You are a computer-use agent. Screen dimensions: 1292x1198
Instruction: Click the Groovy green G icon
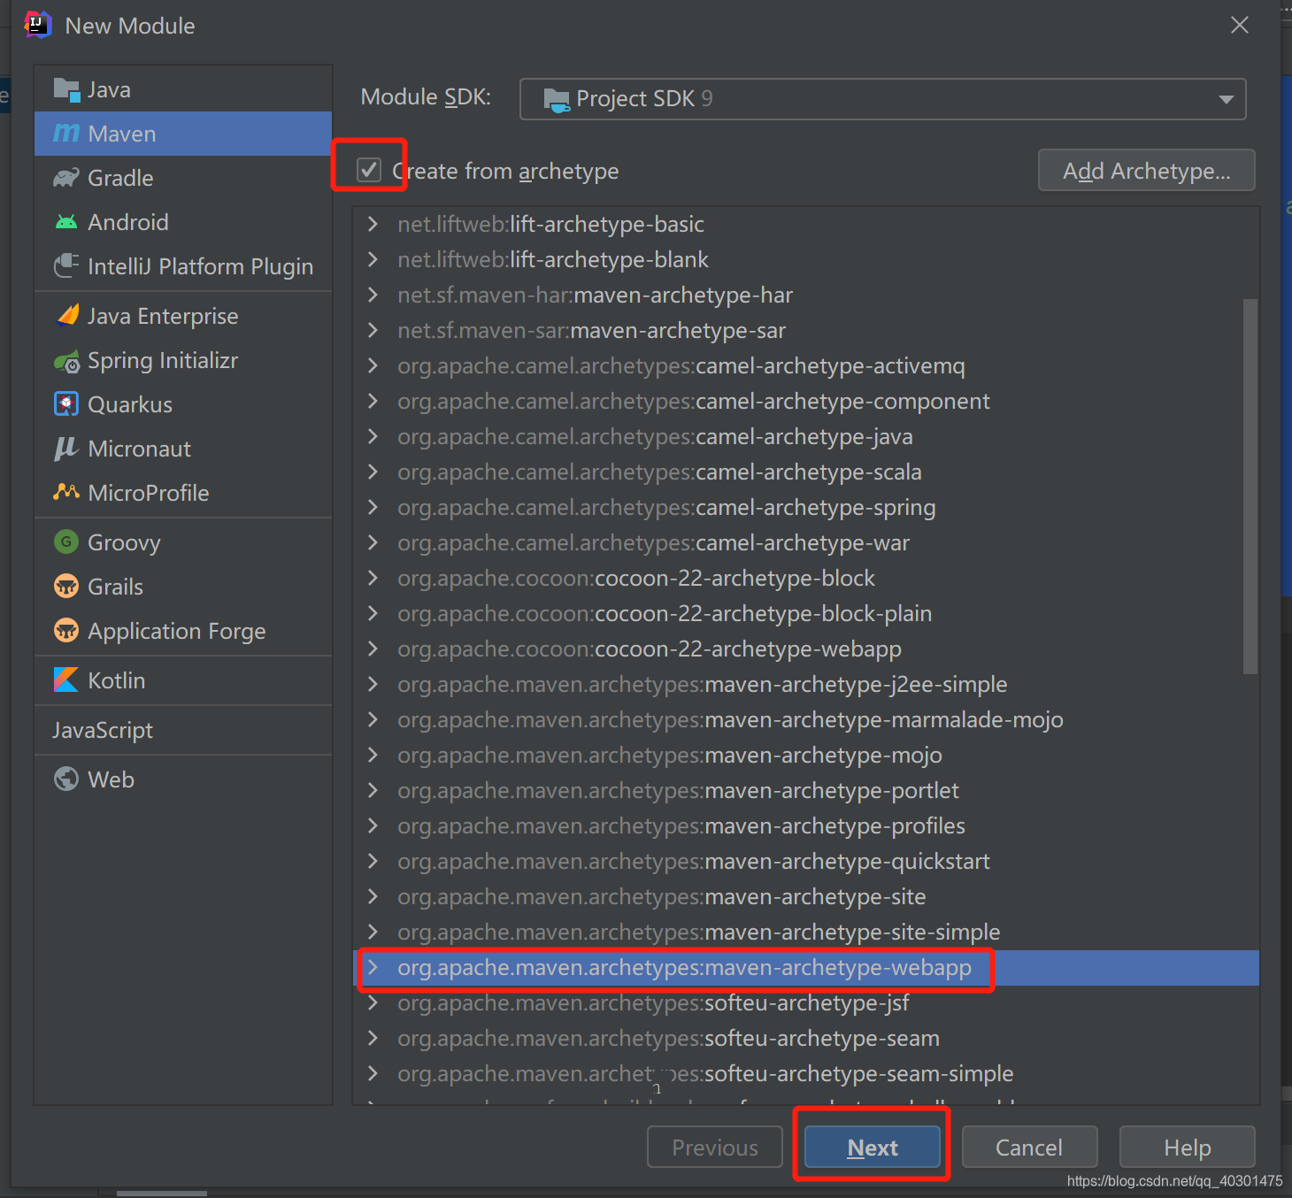point(66,541)
